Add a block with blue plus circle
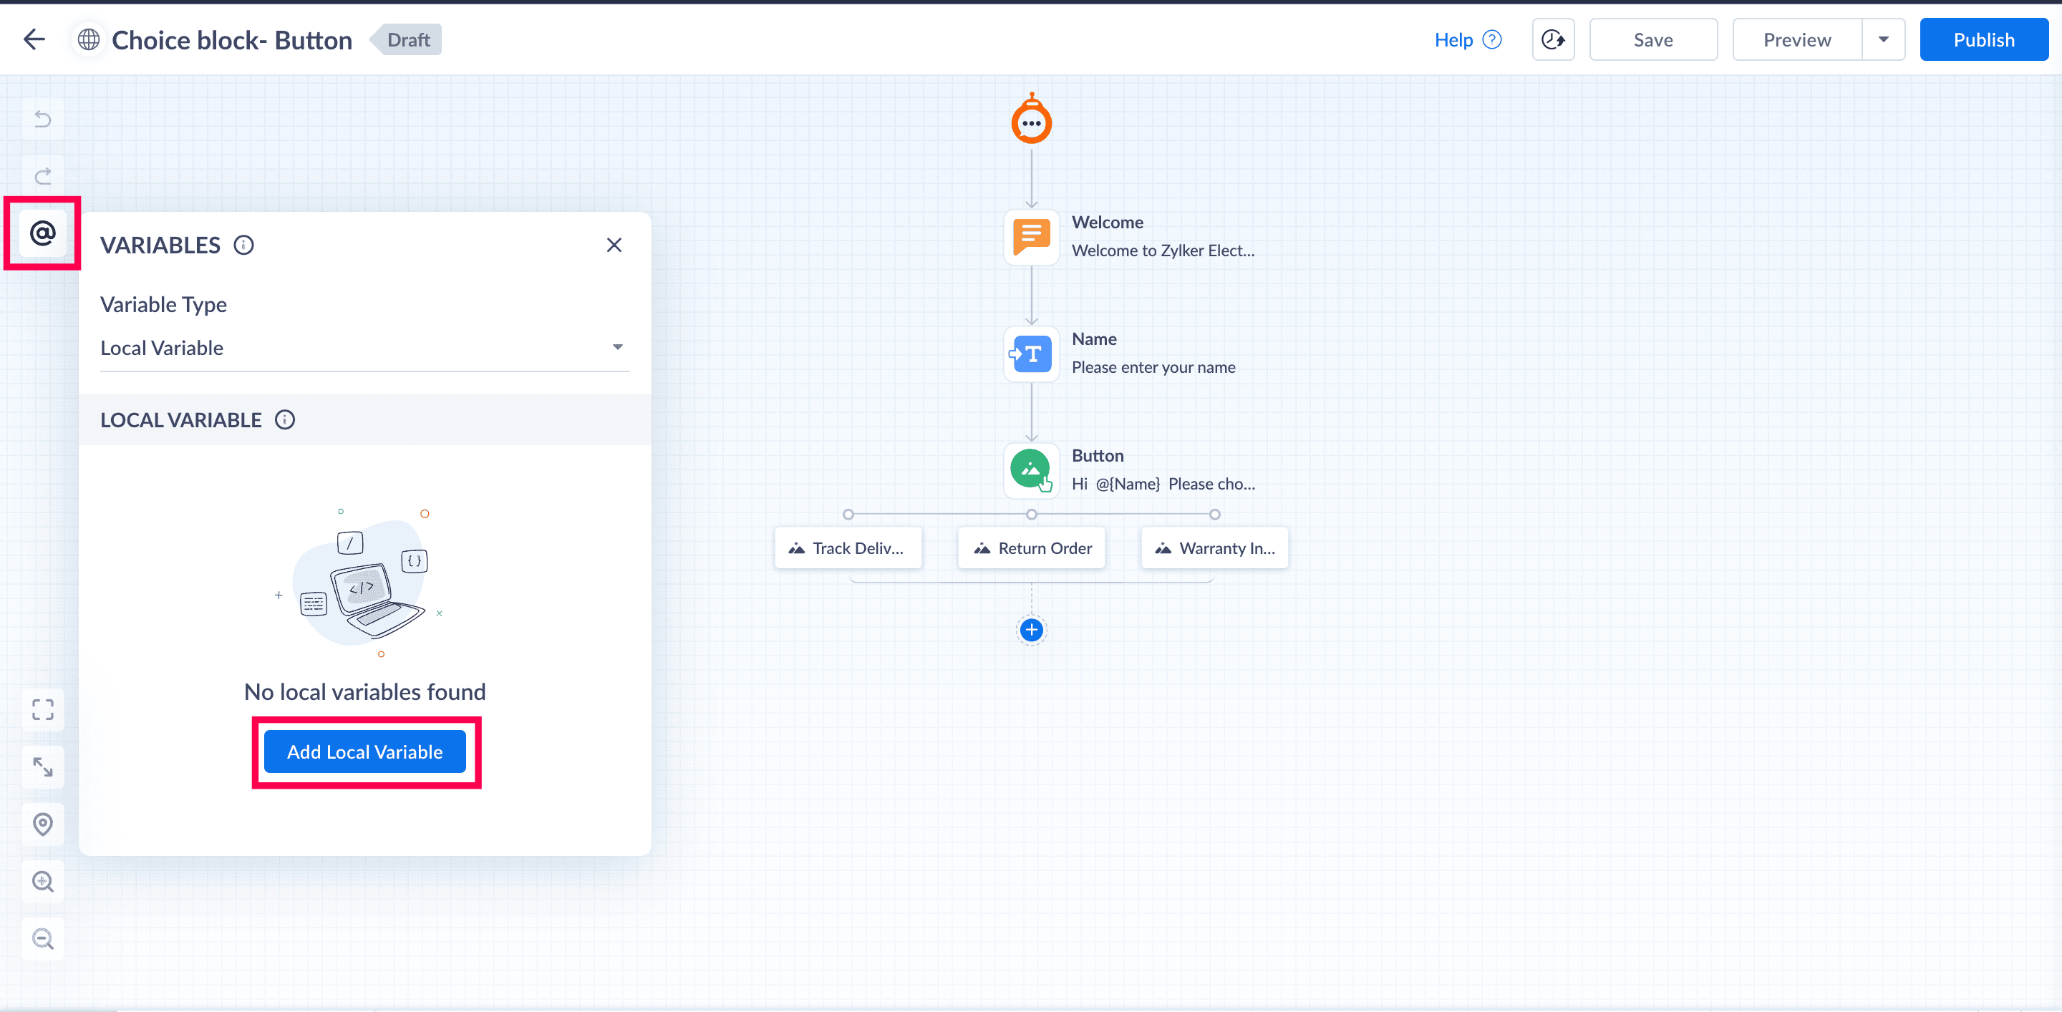 [x=1031, y=630]
